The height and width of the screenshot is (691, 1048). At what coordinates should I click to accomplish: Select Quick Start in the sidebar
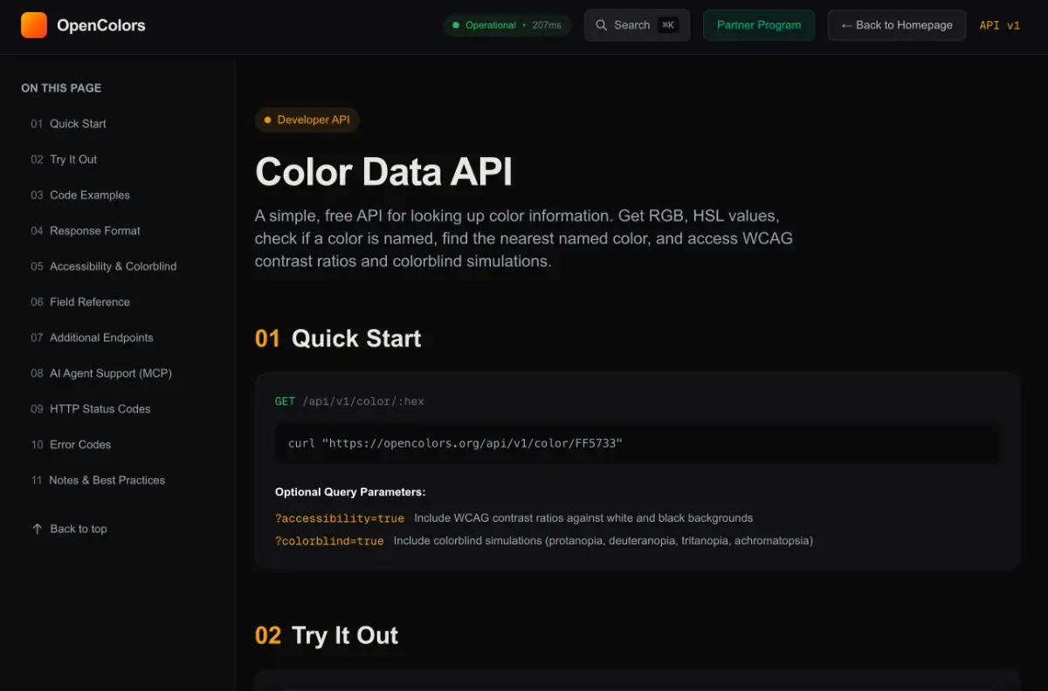79,124
